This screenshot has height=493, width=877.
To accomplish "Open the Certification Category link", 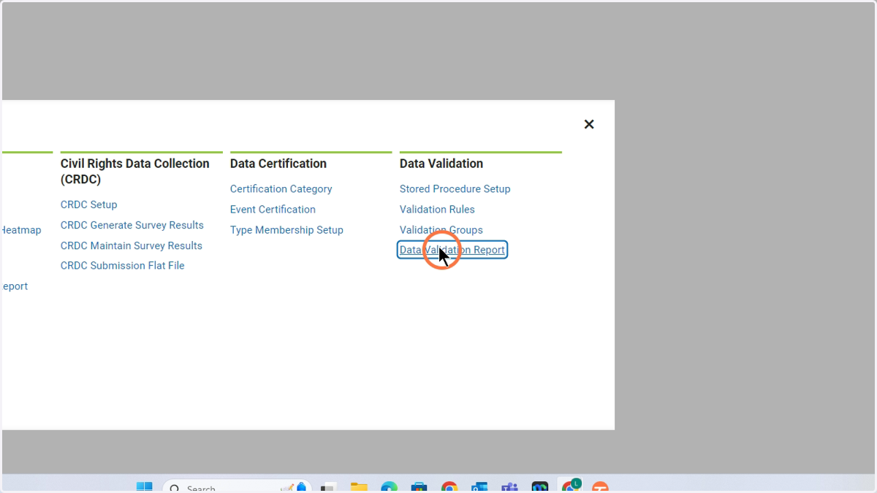I will click(281, 189).
